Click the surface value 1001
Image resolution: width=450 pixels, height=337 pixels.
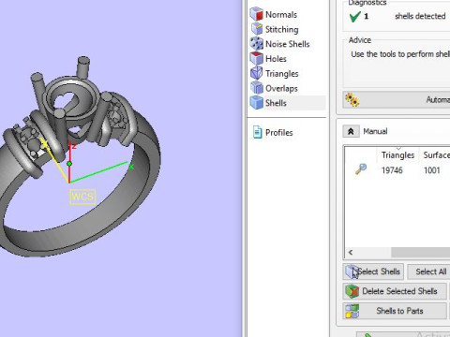(431, 170)
